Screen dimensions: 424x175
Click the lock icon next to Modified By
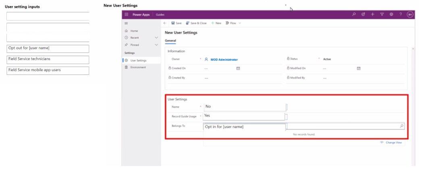(288, 78)
